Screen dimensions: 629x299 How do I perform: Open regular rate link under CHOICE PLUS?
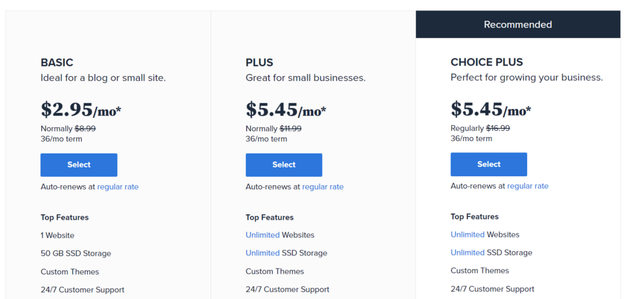point(528,186)
